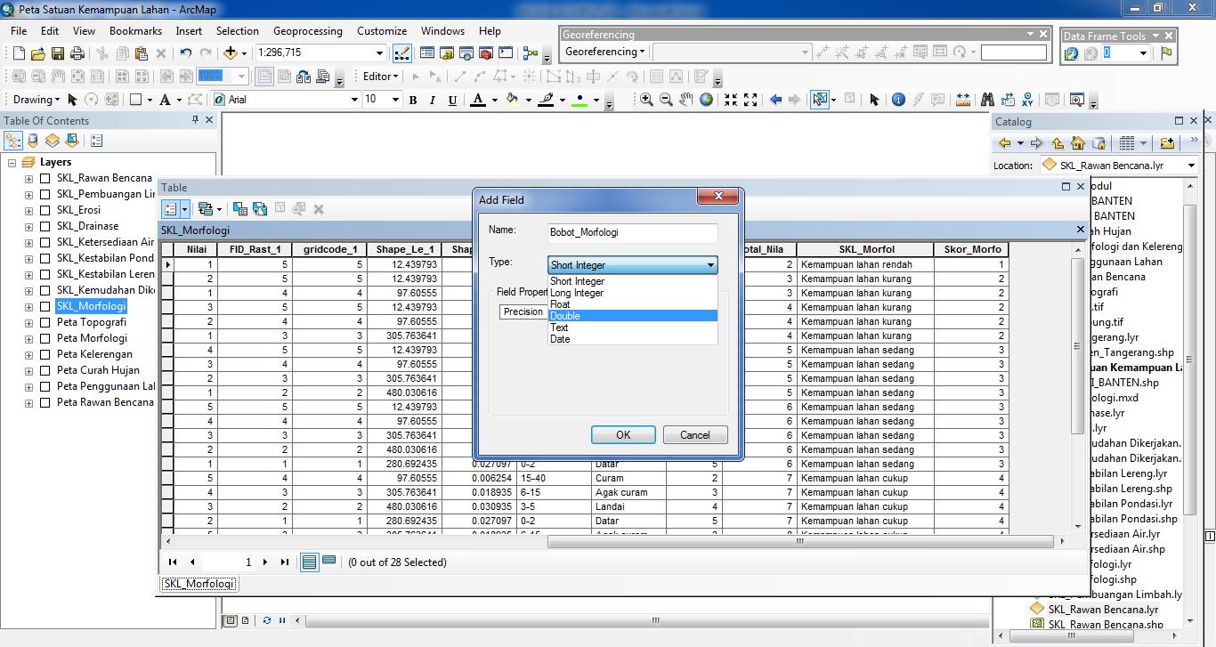Open the map scale dropdown

[380, 53]
